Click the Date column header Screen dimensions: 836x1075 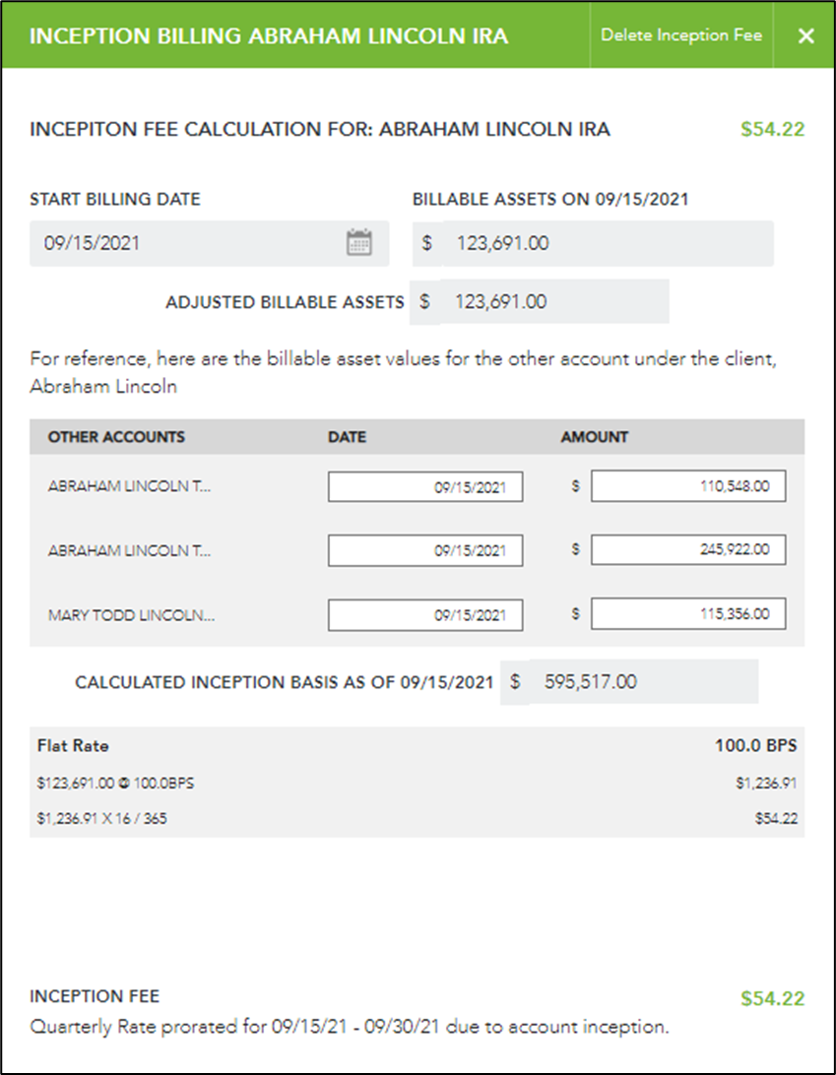(x=347, y=437)
